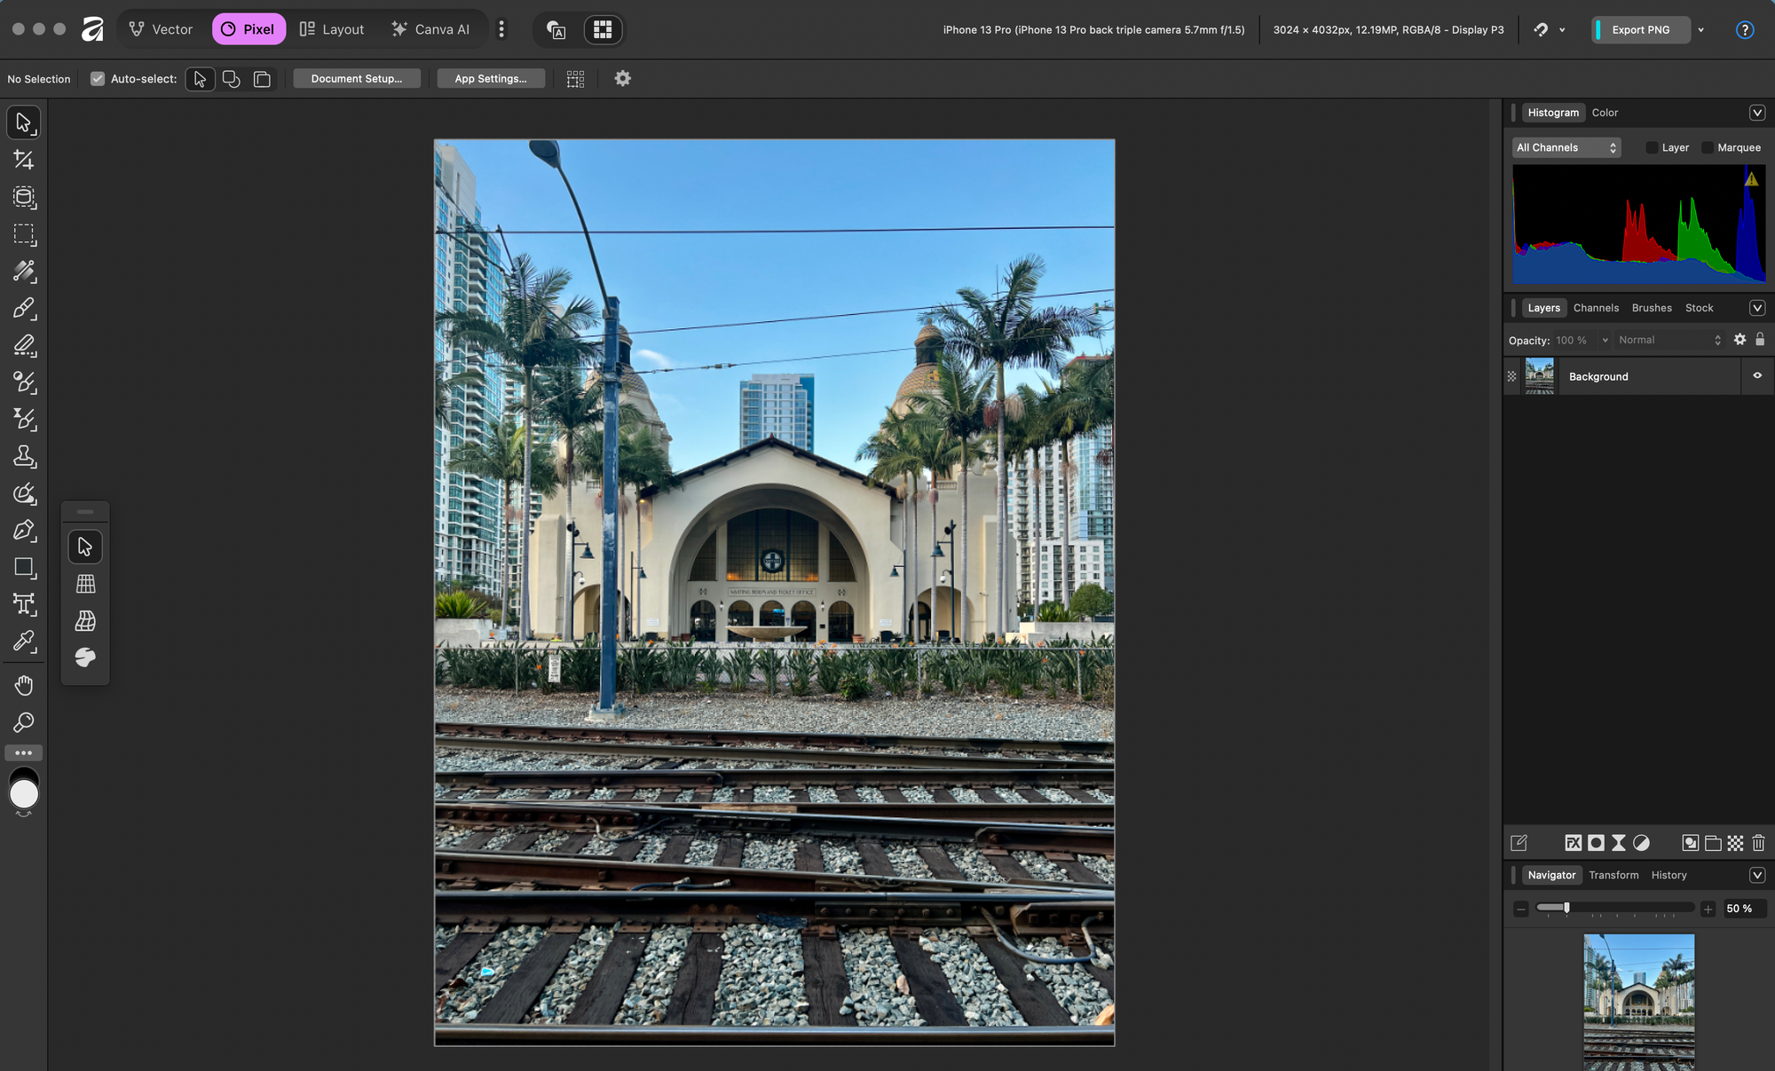Click the Document Setup button
This screenshot has height=1071, width=1775.
[x=356, y=79]
